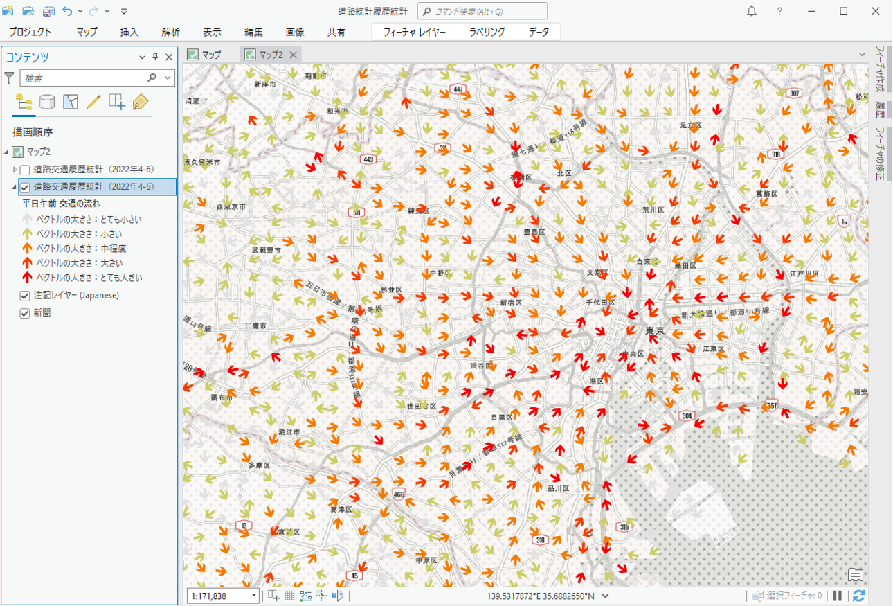This screenshot has height=606, width=893.
Task: Toggle the 新聞 layer visibility checkbox
Action: pos(25,313)
